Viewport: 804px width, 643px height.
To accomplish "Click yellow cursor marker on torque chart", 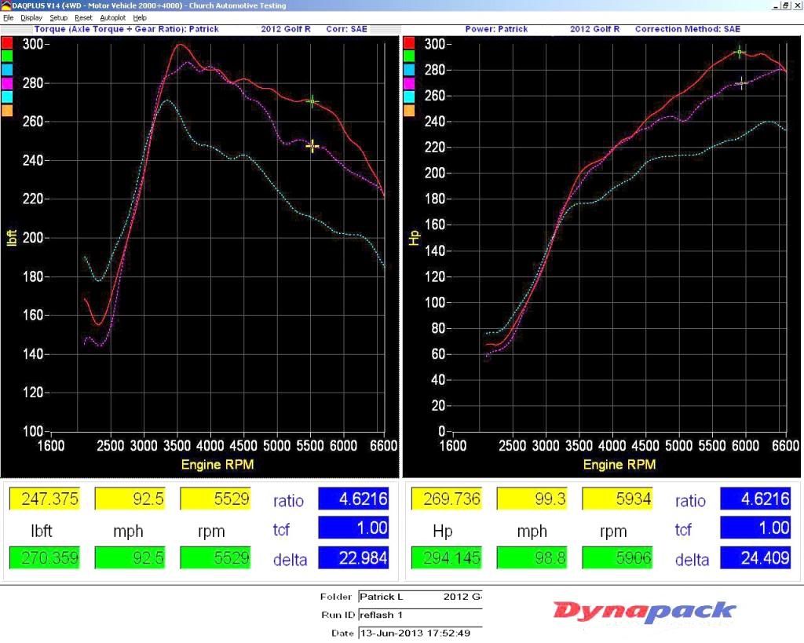I will (312, 146).
